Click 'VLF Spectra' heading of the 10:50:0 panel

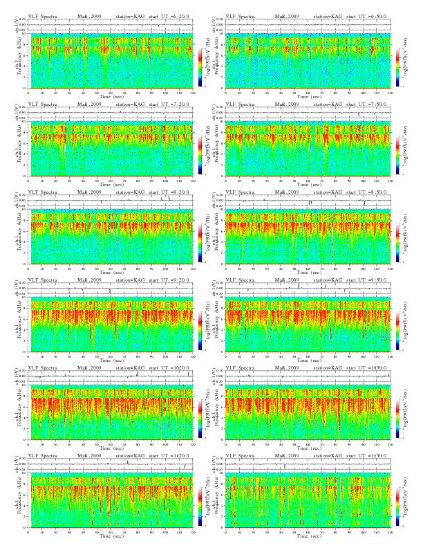(240, 367)
